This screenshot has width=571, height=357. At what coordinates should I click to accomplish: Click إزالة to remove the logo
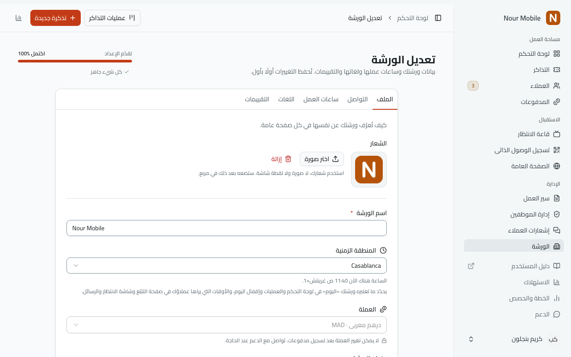tap(281, 159)
